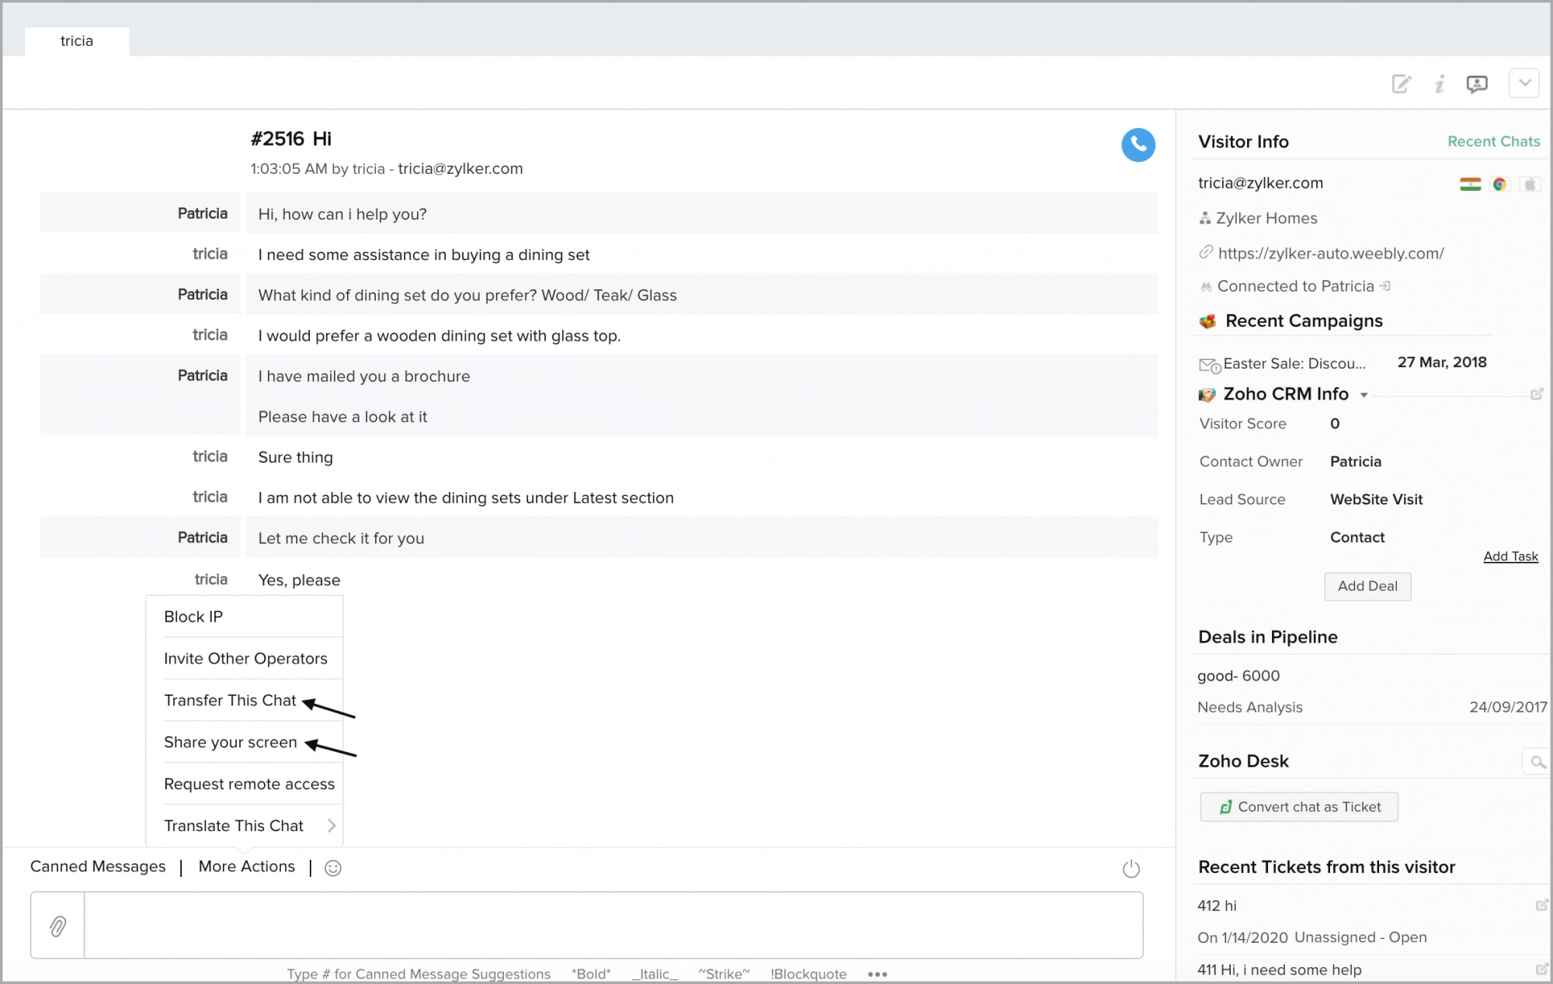Open the Recent Chats link
The height and width of the screenshot is (984, 1553).
(x=1492, y=141)
